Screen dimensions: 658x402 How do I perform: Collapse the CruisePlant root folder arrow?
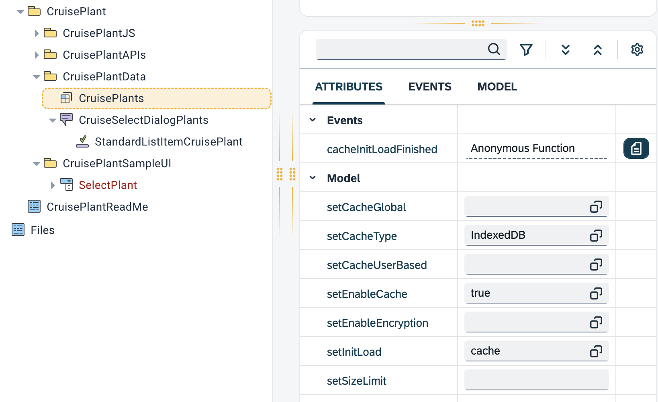pyautogui.click(x=20, y=12)
